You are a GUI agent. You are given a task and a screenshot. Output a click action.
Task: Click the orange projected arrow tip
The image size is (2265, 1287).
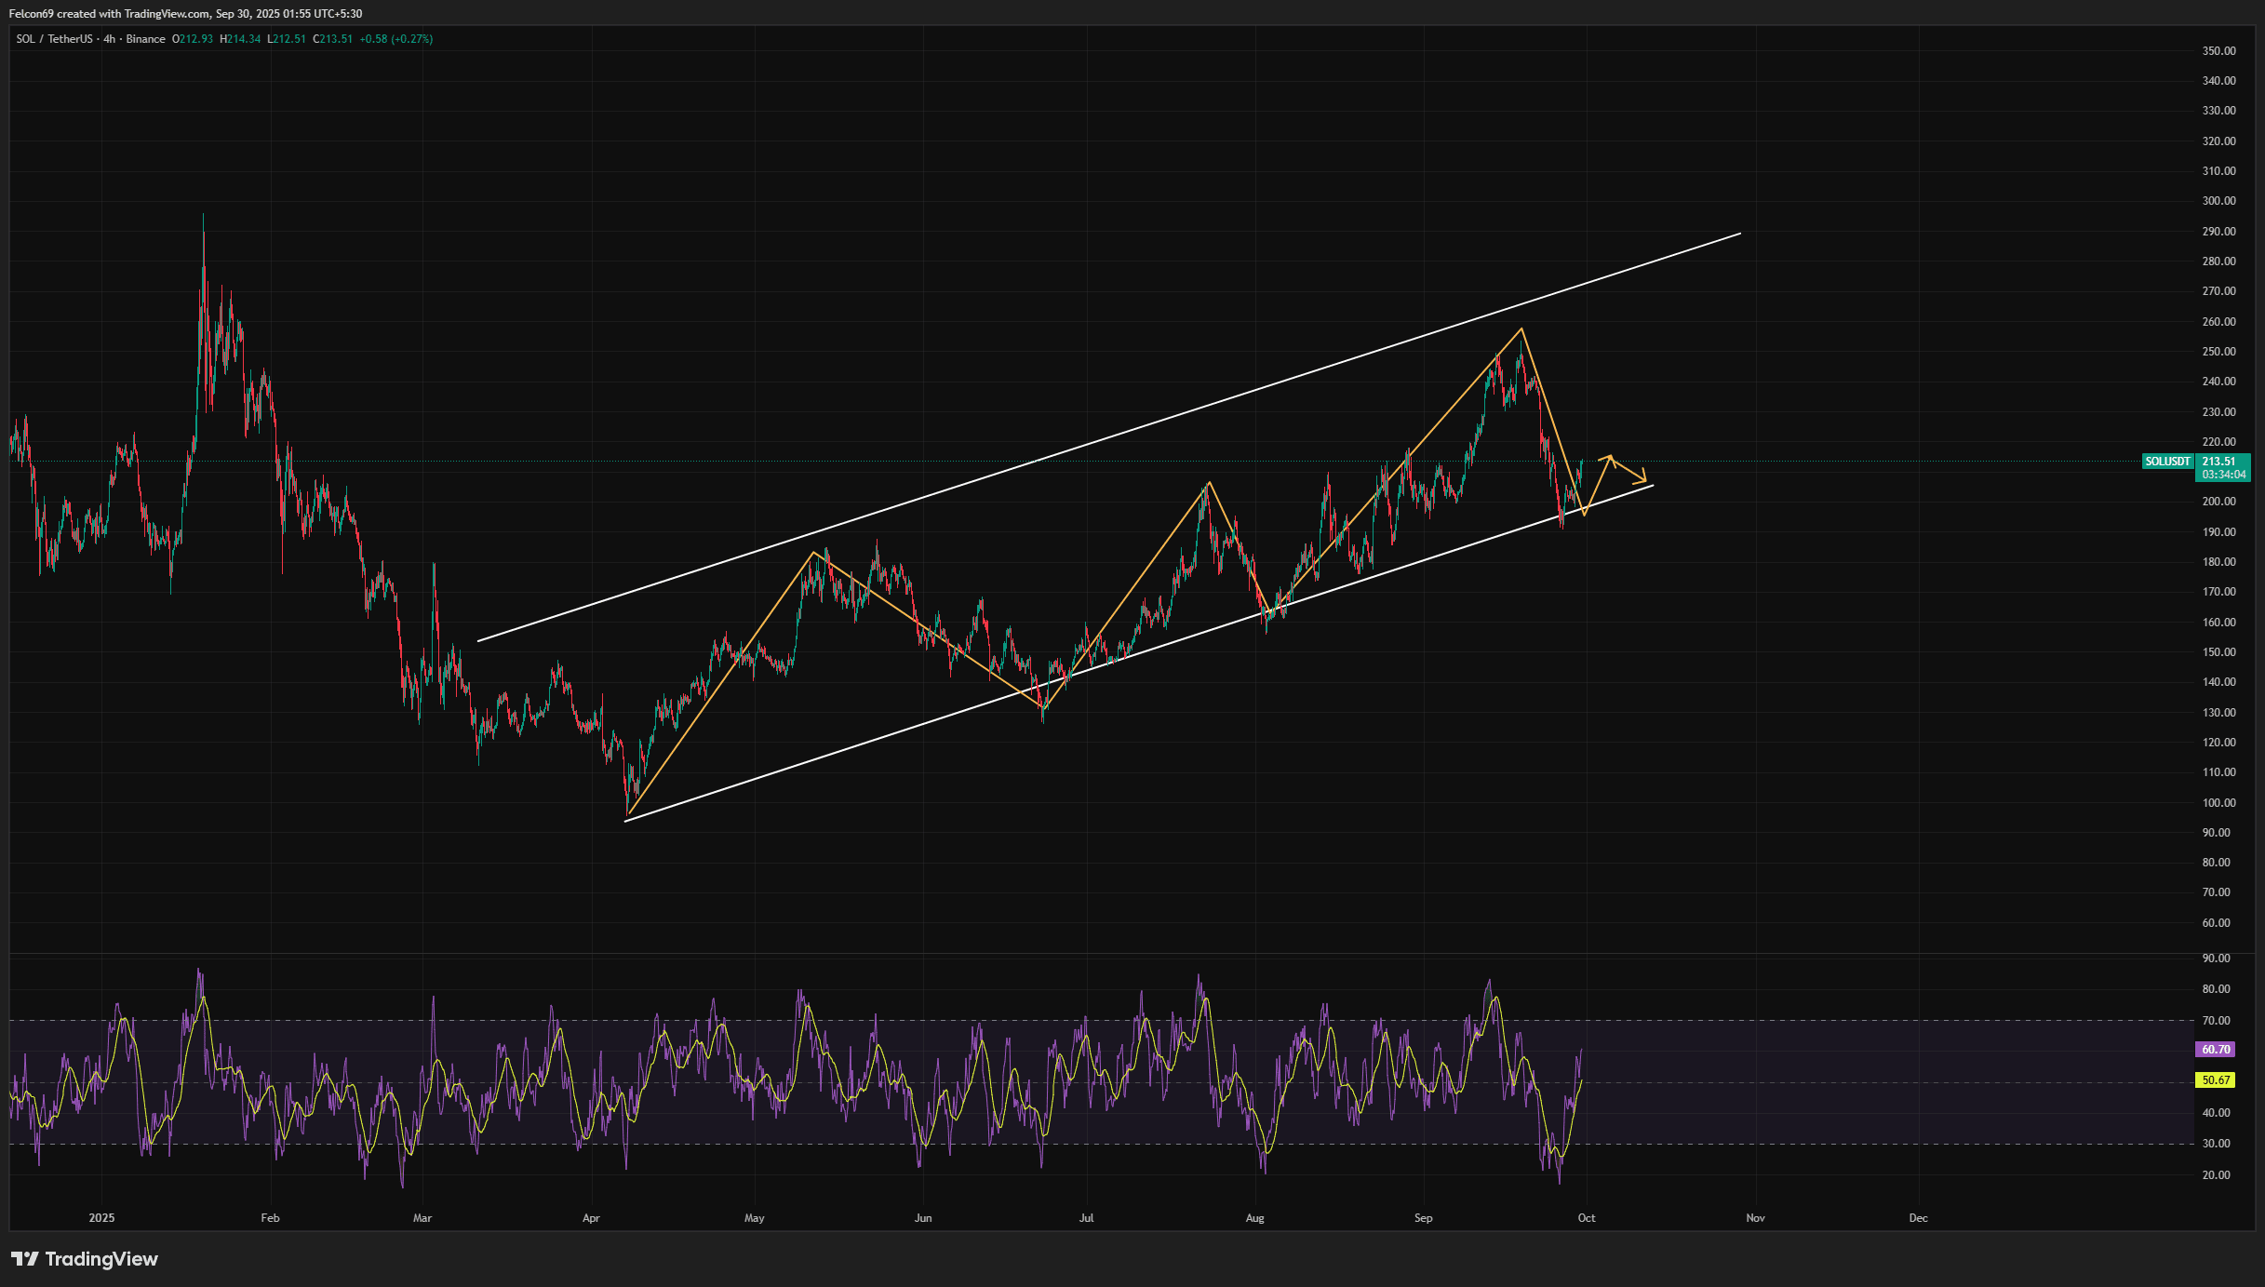(1645, 480)
